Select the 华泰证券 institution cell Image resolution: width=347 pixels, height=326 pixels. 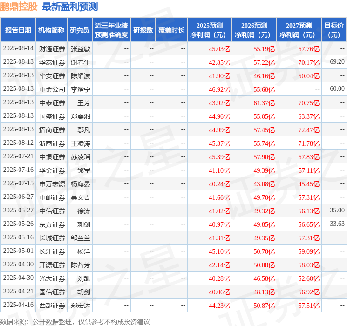tap(52, 62)
